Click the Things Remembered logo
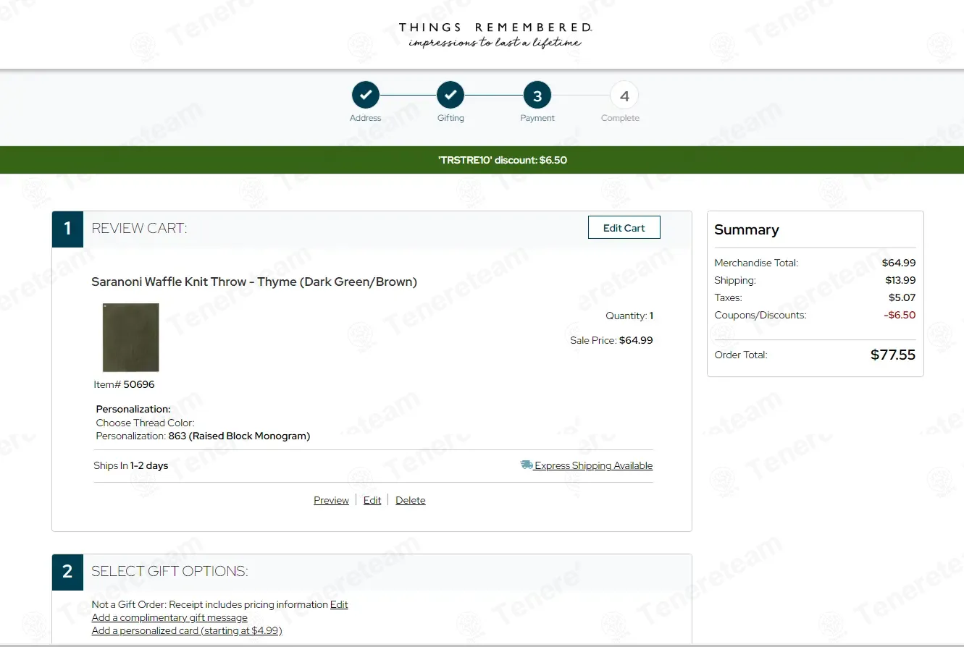Screen dimensions: 964x647 pos(495,35)
